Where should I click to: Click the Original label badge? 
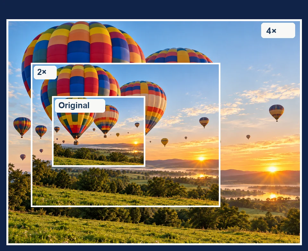click(80, 106)
